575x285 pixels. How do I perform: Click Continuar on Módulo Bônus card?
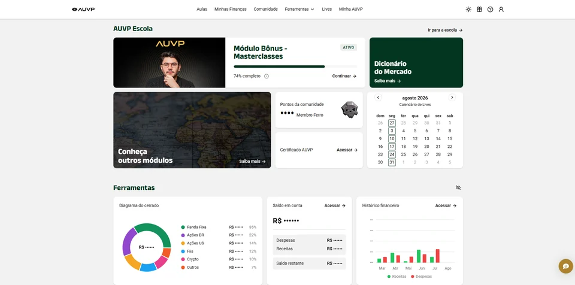pos(344,76)
